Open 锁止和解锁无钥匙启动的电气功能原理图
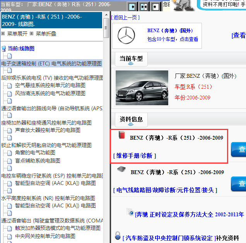The image size is (246, 243). coord(46,145)
